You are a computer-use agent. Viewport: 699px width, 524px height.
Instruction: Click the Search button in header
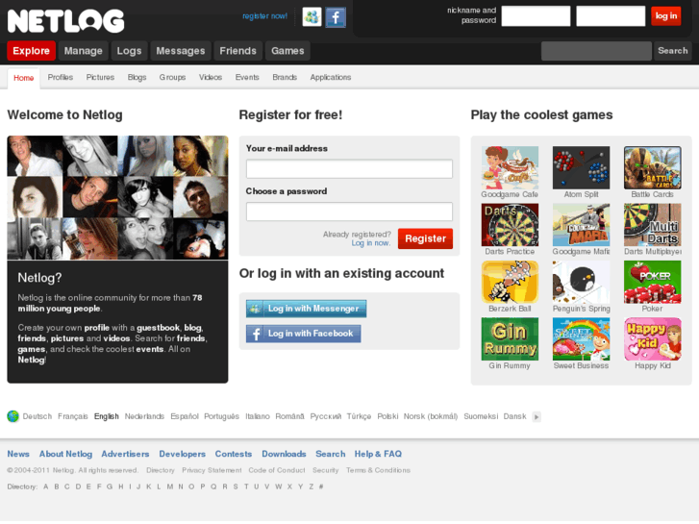pos(673,51)
